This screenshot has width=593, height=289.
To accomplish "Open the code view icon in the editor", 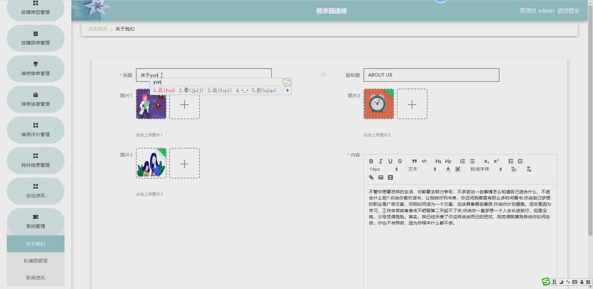I will [424, 161].
